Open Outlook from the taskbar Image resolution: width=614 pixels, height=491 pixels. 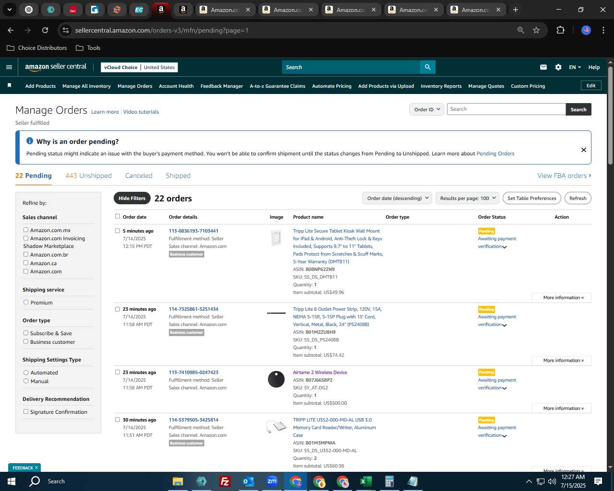coord(248,481)
